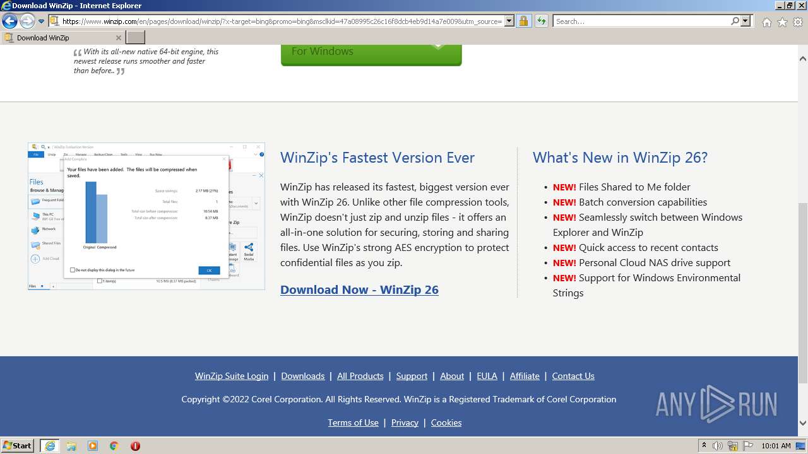808x454 pixels.
Task: Click the address bar URL field
Action: [x=282, y=21]
